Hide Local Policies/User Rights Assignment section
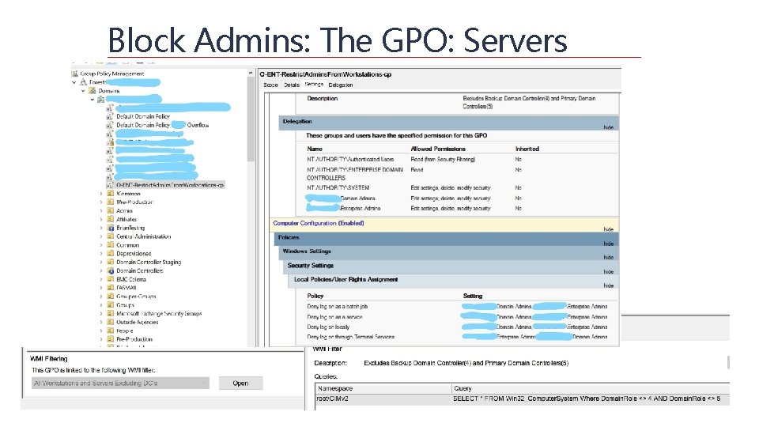The height and width of the screenshot is (427, 759). tap(609, 285)
